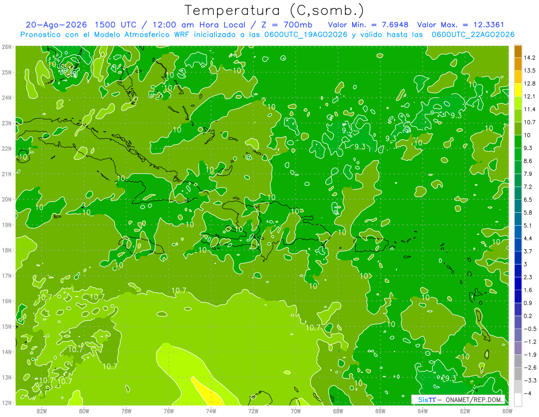The height and width of the screenshot is (417, 539).
Task: Click the "0600UTC_19AGO2026" initialization timestamp
Action: pyautogui.click(x=305, y=35)
